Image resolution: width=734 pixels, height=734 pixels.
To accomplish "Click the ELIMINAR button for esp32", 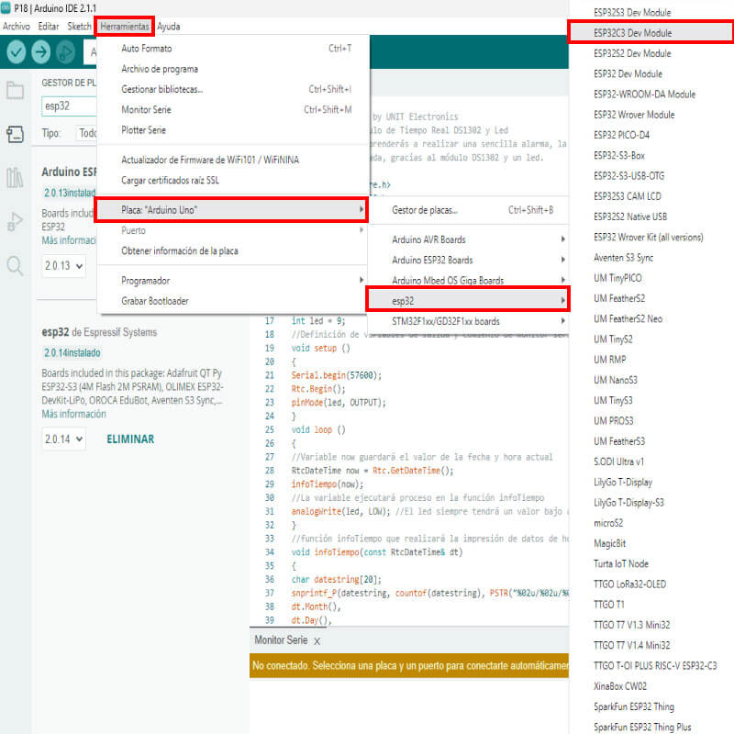I will click(130, 439).
